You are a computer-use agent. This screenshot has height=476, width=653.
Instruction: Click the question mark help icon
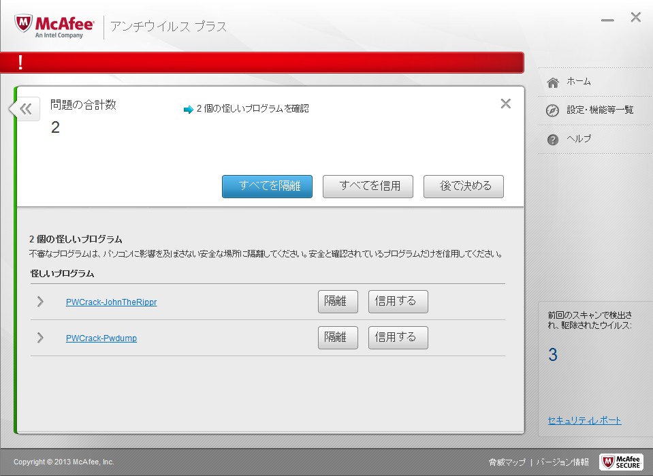[553, 140]
